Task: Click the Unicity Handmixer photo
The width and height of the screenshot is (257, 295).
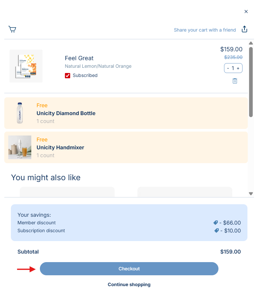Action: pyautogui.click(x=20, y=147)
